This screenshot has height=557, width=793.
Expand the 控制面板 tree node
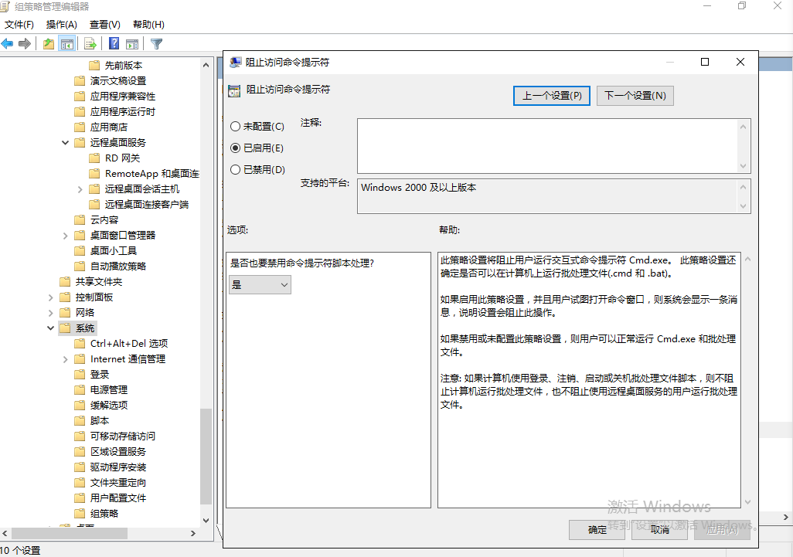click(x=50, y=297)
